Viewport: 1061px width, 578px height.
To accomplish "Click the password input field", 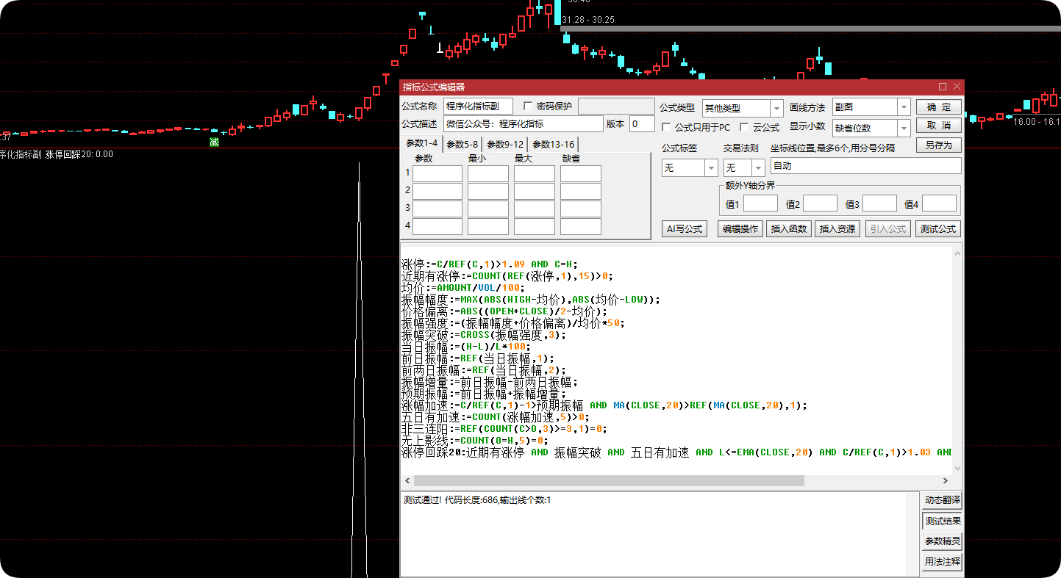I will pos(616,106).
